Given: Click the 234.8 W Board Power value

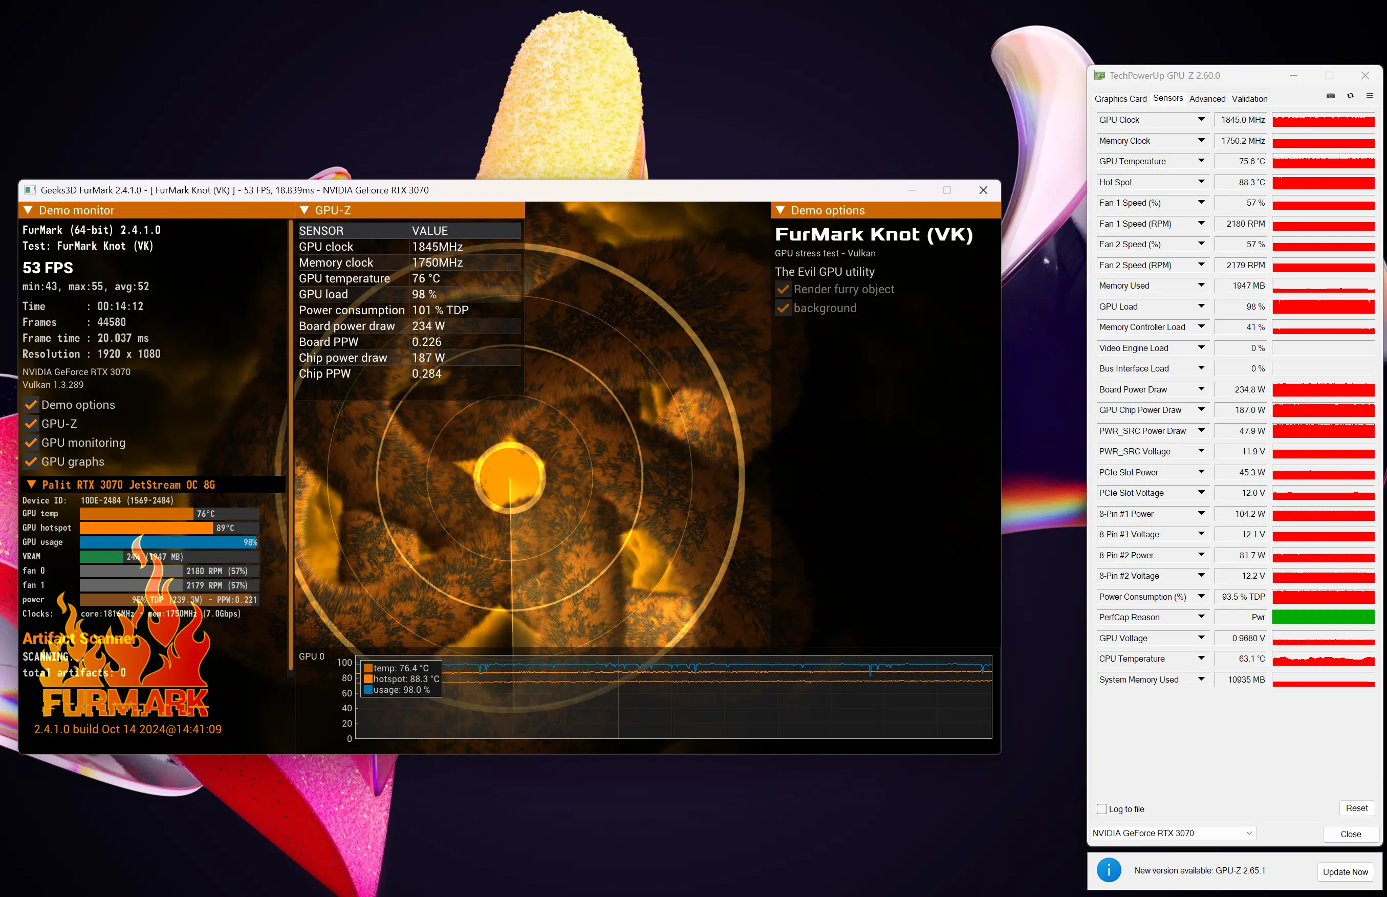Looking at the screenshot, I should (x=1242, y=390).
